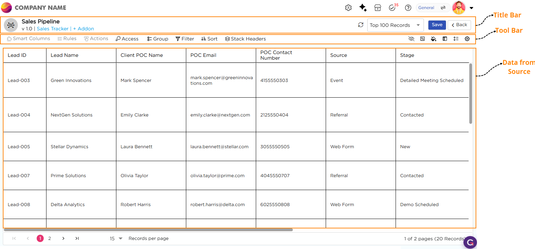Open the Sales Tracker link

click(x=52, y=29)
